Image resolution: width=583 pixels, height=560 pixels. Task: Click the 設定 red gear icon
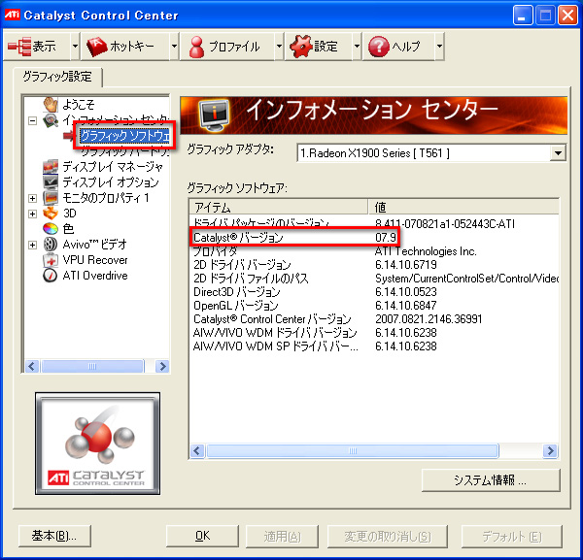click(301, 47)
